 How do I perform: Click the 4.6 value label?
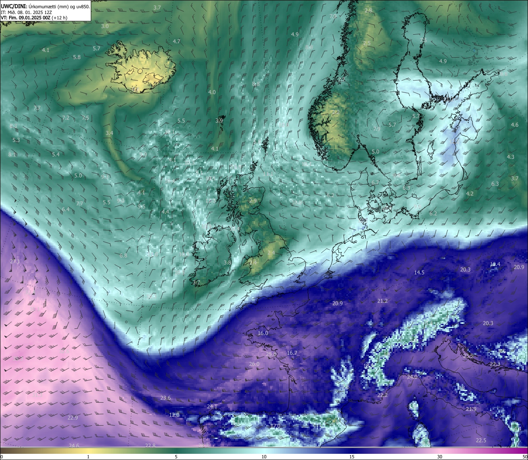pos(515,125)
